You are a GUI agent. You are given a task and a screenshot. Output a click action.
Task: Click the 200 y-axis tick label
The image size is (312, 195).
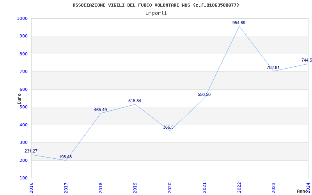tap(23, 160)
